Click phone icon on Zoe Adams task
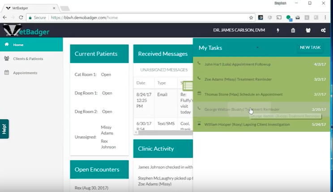Image resolution: width=333 pixels, height=192 pixels. 199,78
